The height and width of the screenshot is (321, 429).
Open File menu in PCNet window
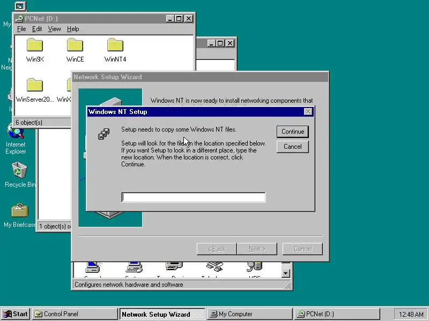pyautogui.click(x=21, y=29)
